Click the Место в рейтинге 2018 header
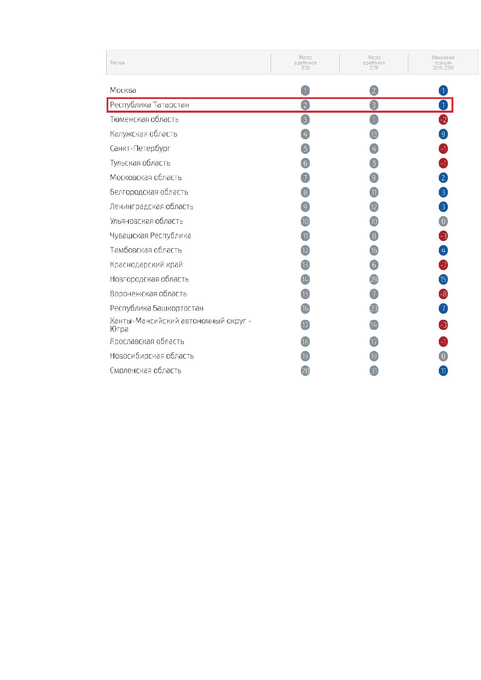 click(x=374, y=63)
